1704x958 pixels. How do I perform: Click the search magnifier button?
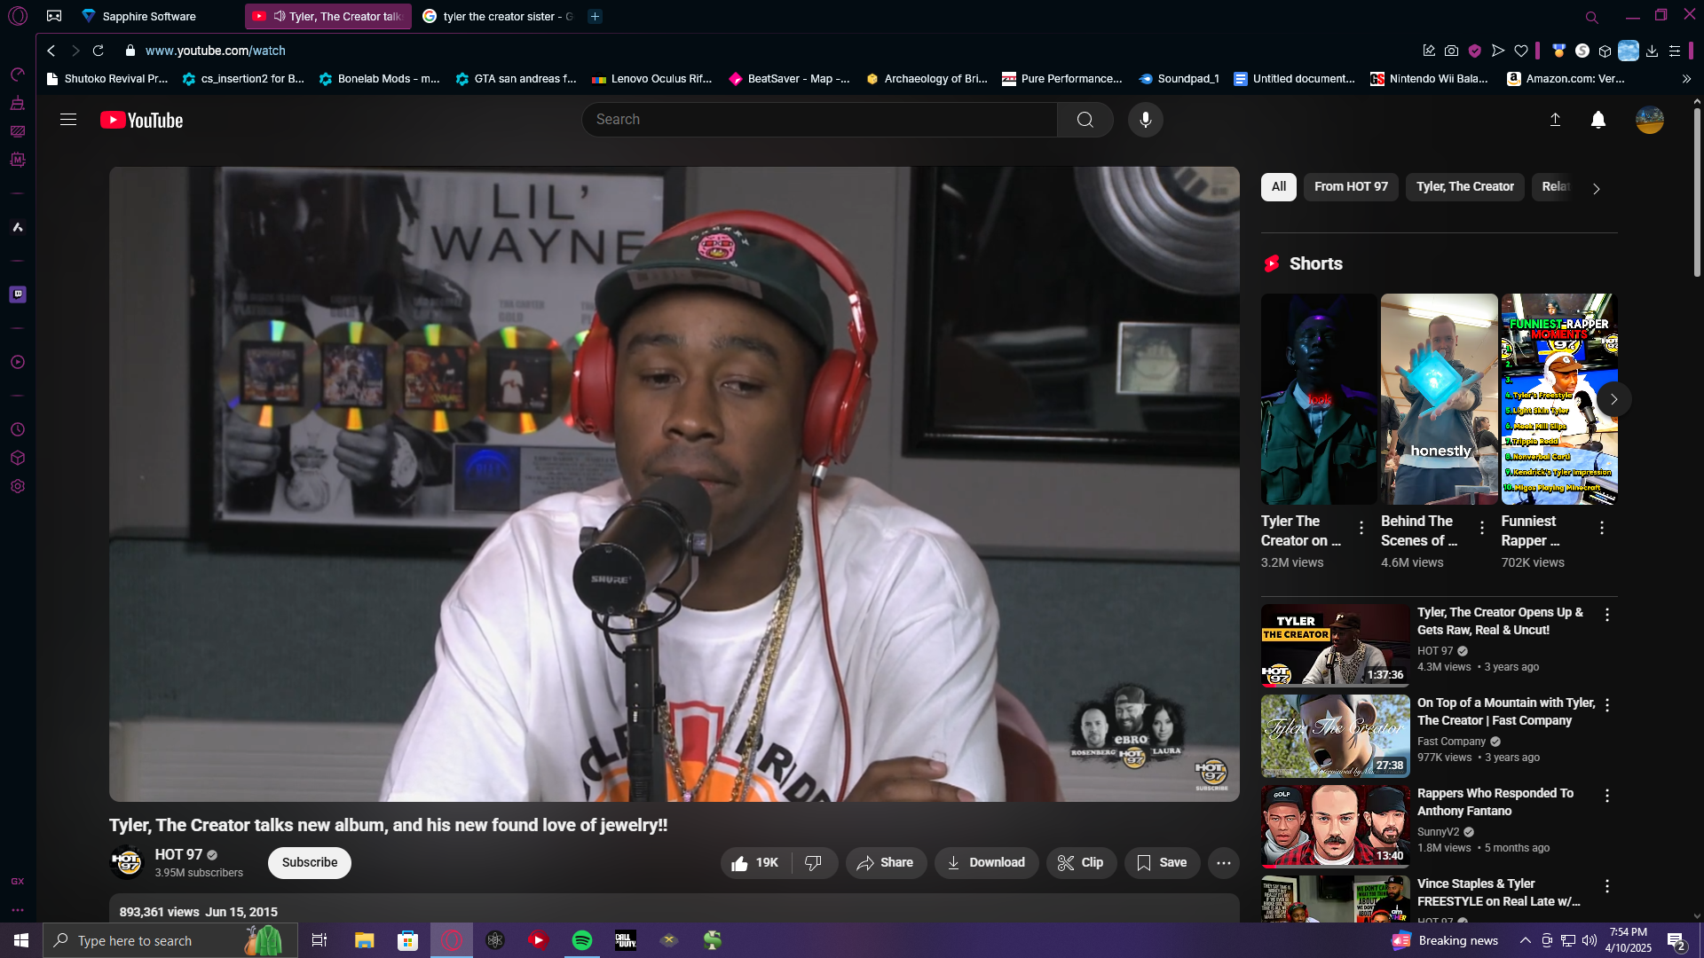pos(1085,120)
